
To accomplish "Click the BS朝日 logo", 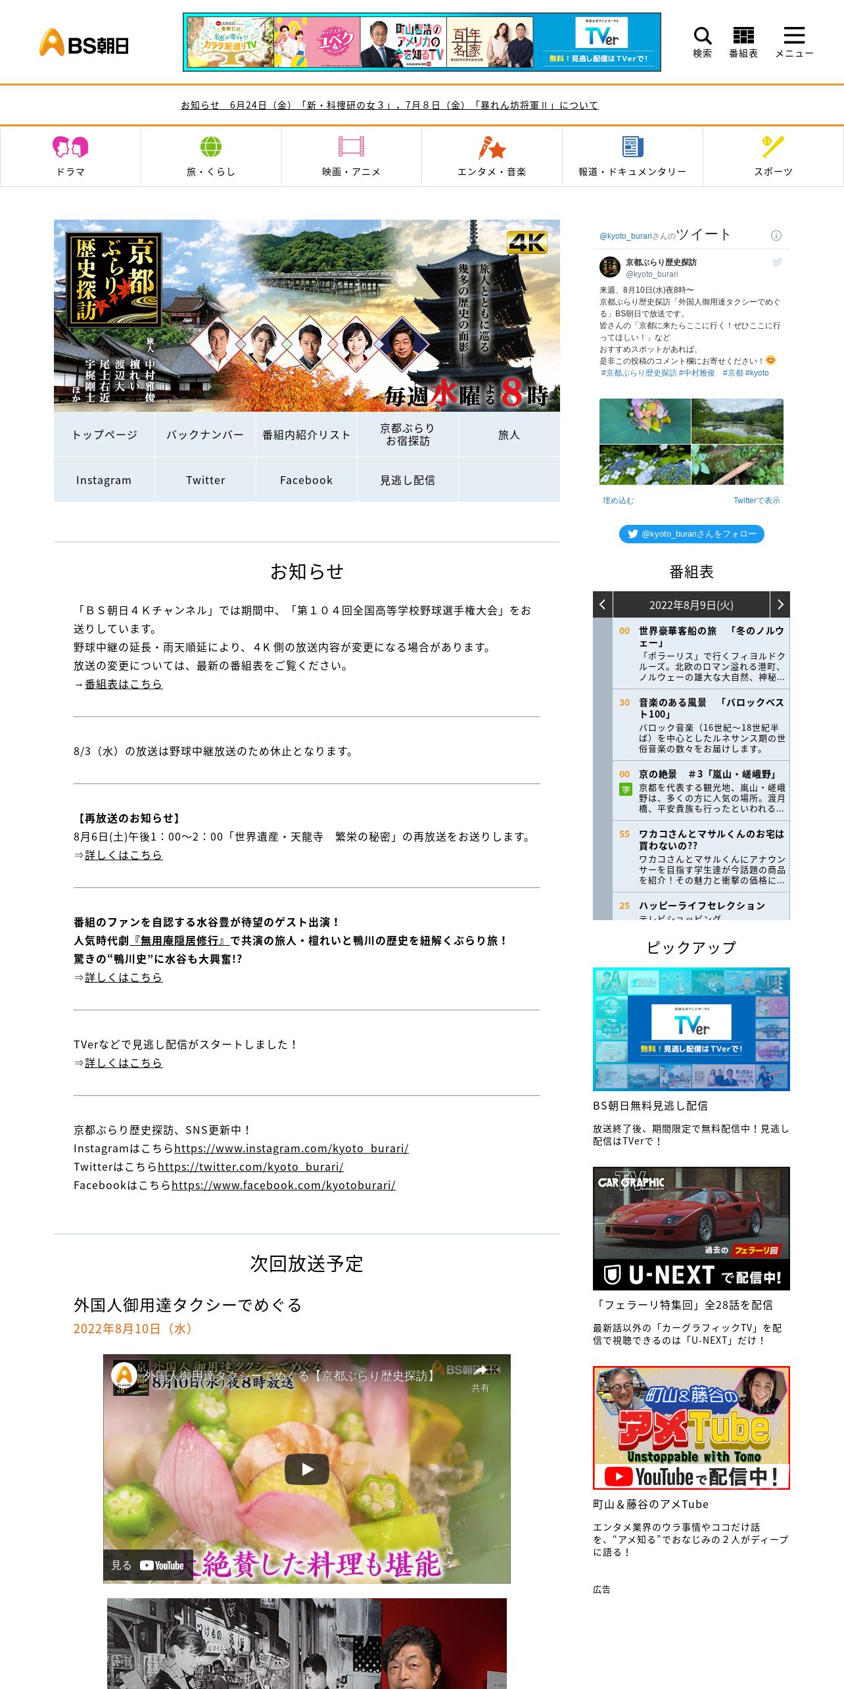I will click(x=84, y=43).
